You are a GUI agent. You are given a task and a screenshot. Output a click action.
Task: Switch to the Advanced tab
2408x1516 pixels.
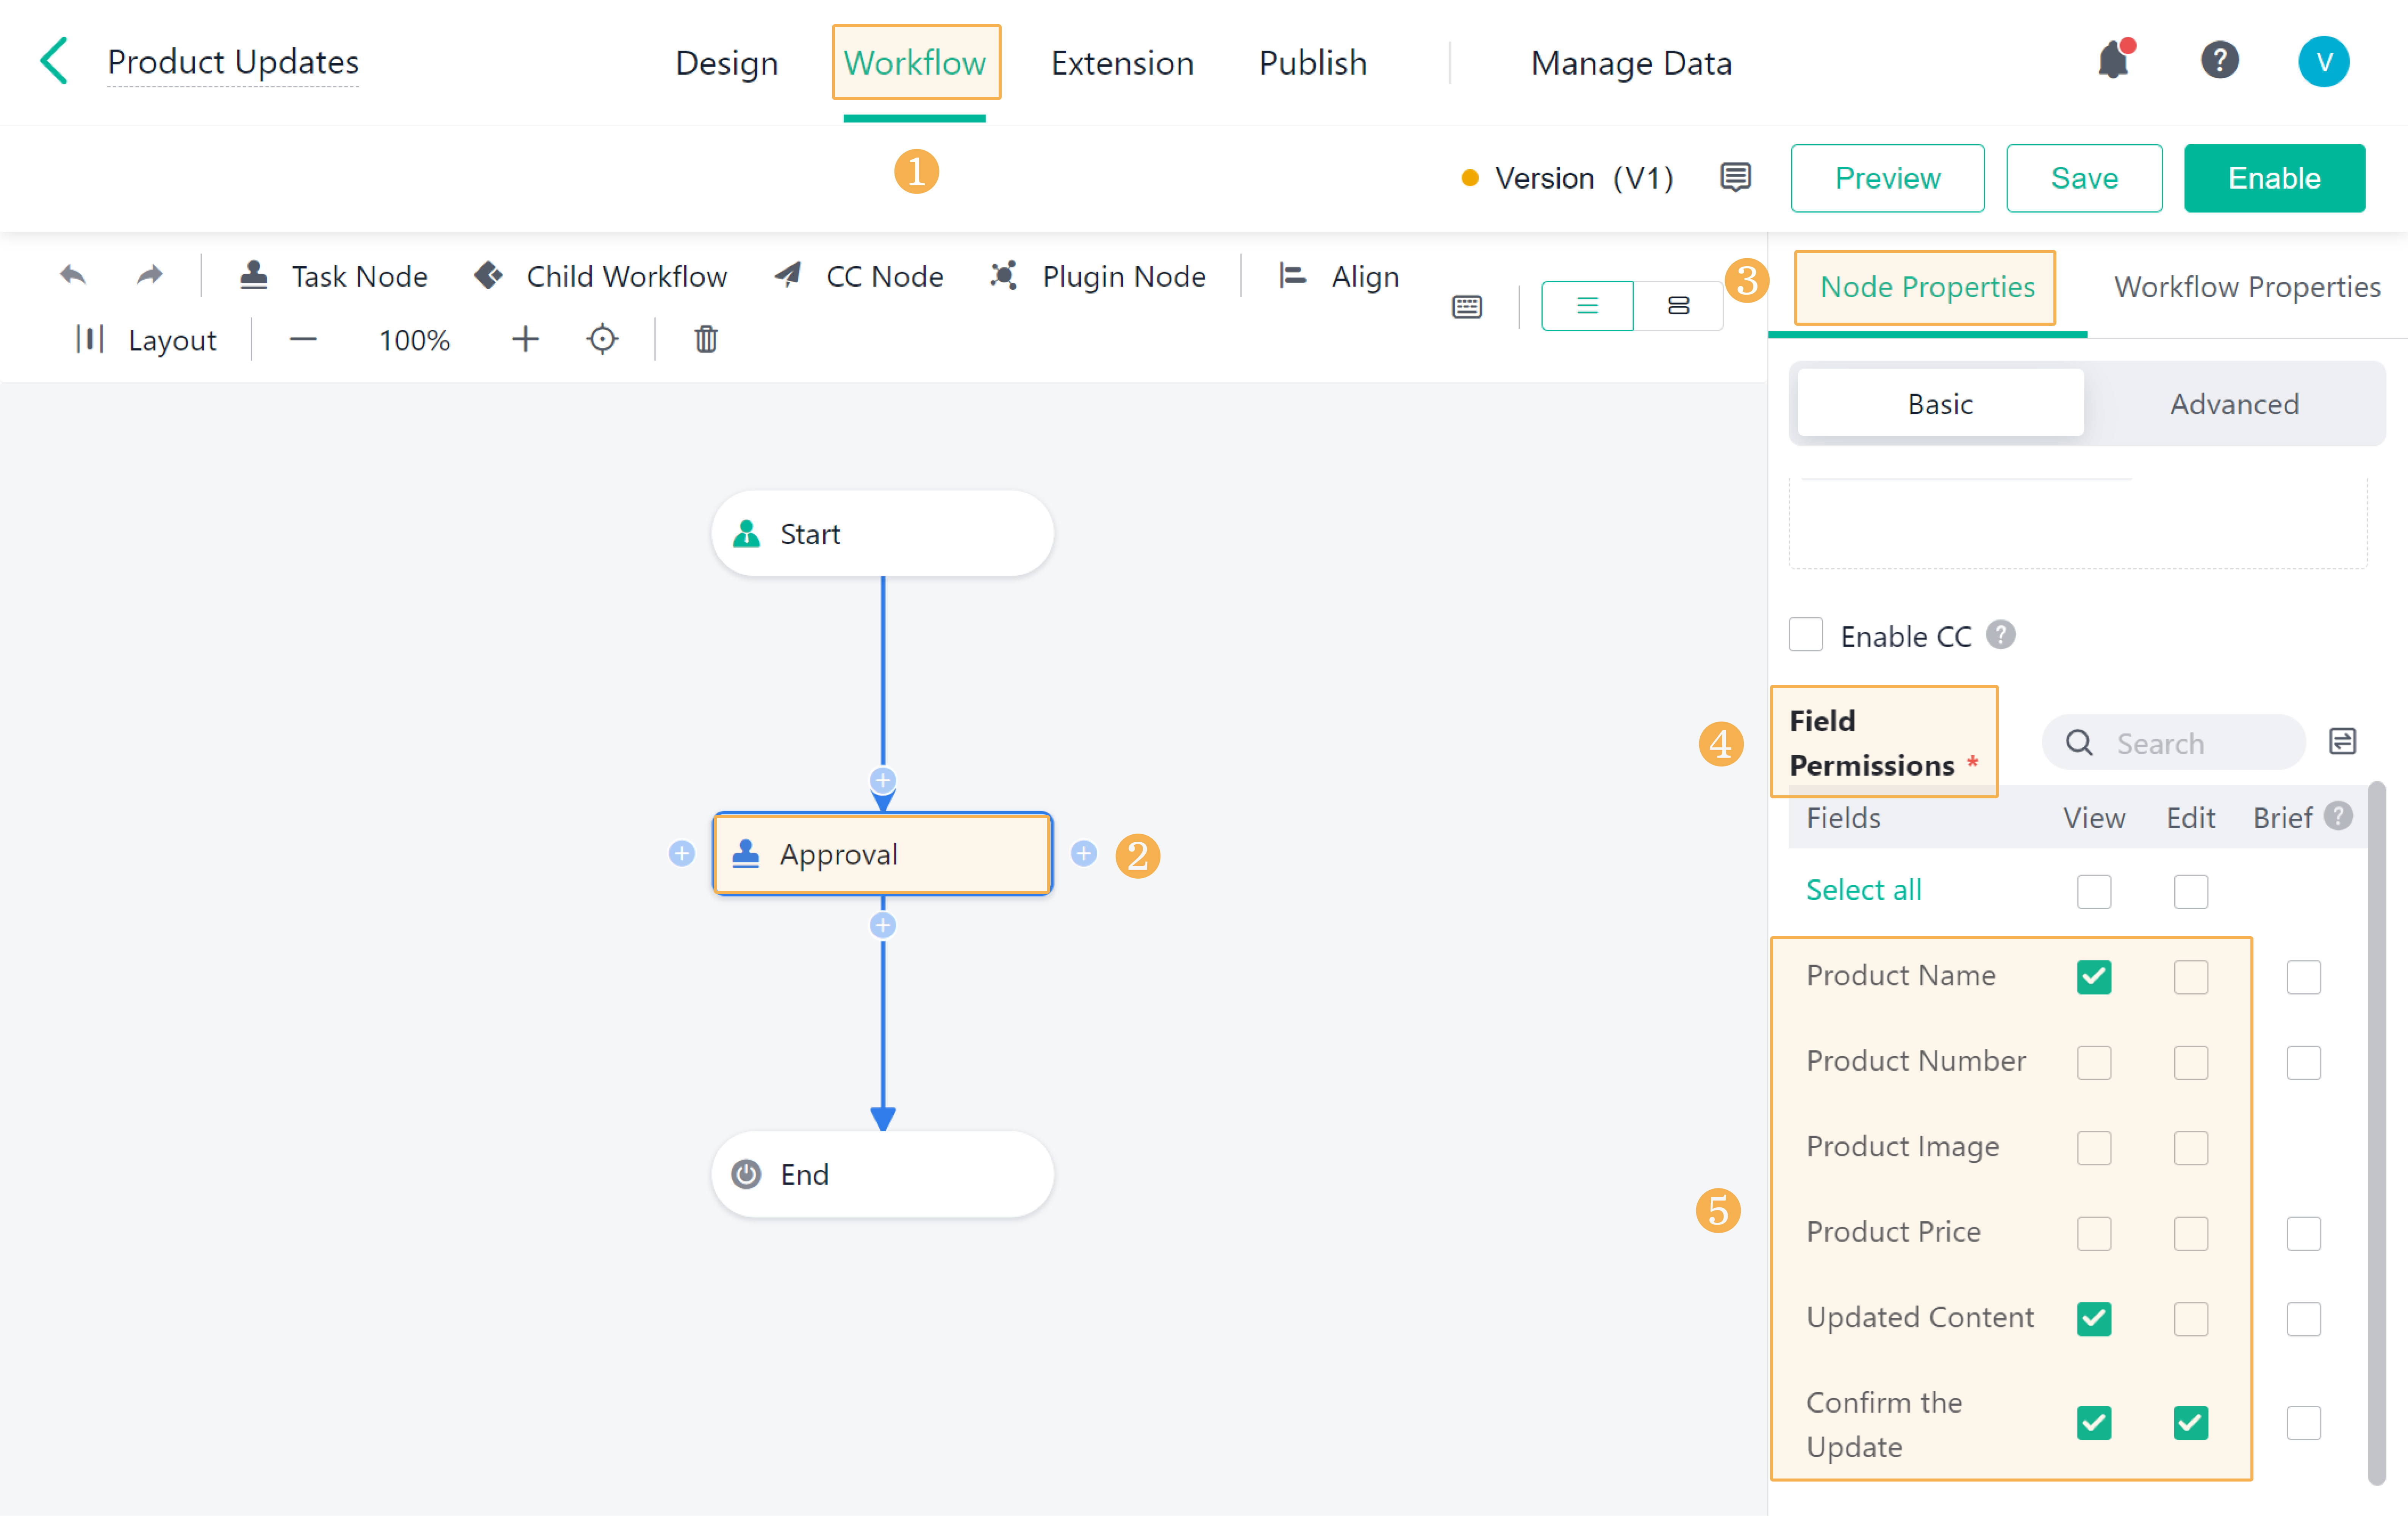click(2234, 404)
